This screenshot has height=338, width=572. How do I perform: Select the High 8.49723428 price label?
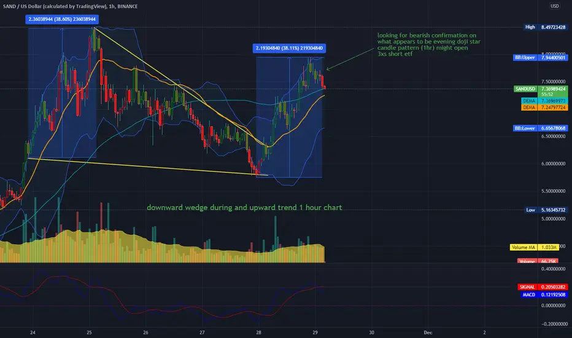pyautogui.click(x=546, y=27)
